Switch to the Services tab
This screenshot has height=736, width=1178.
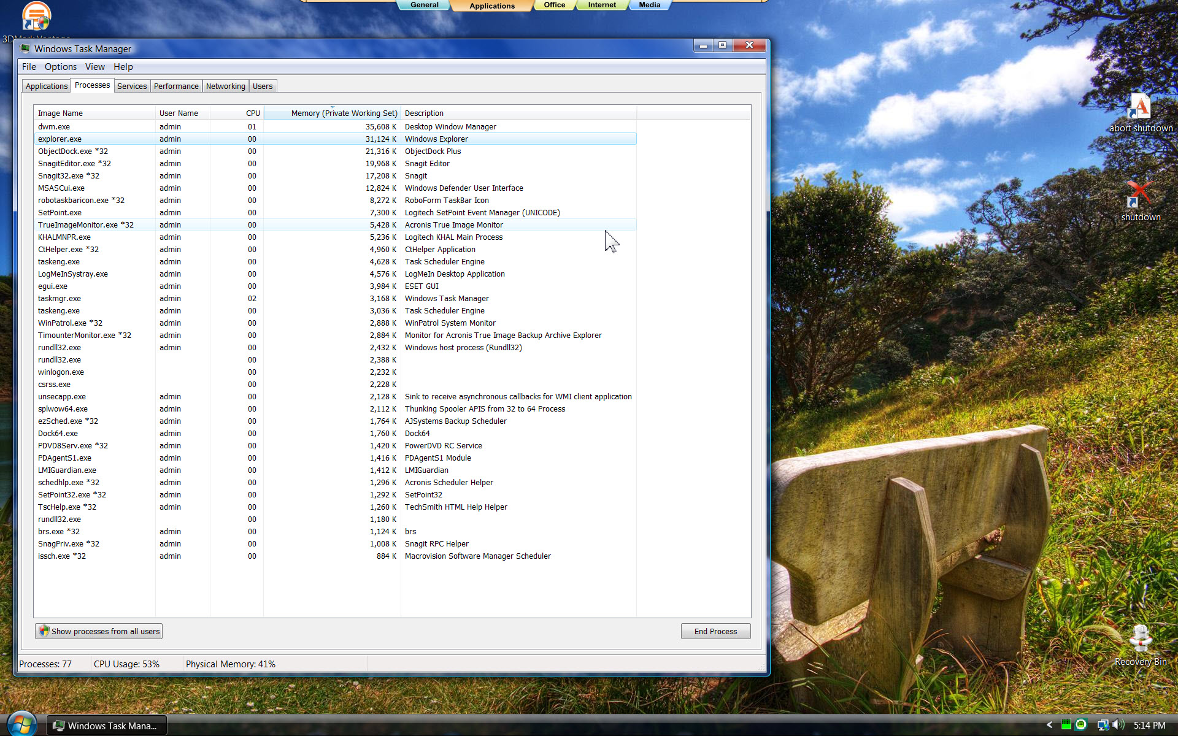click(132, 86)
